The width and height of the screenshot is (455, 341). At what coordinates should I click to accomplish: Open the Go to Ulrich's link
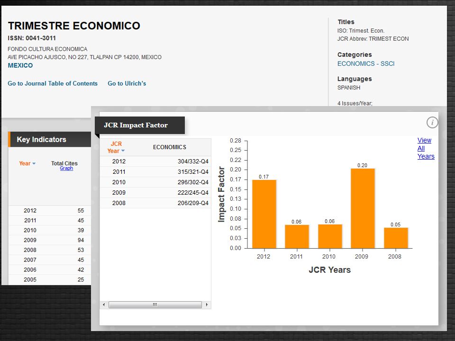pyautogui.click(x=127, y=83)
